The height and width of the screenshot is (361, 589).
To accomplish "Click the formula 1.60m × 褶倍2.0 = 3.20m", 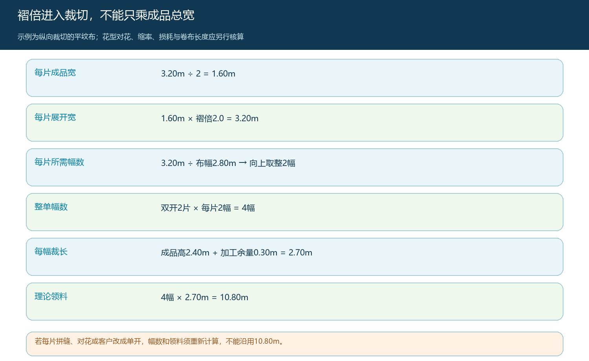I will (x=210, y=119).
